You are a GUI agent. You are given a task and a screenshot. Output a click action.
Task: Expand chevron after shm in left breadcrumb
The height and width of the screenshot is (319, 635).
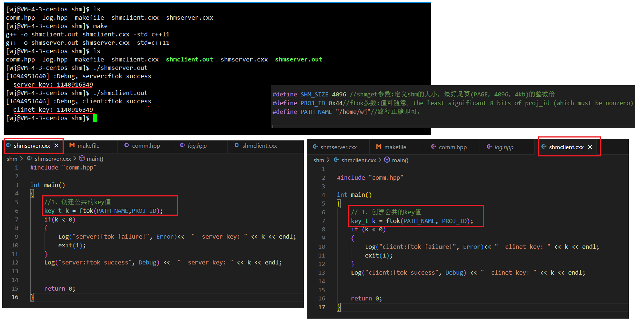coord(21,158)
